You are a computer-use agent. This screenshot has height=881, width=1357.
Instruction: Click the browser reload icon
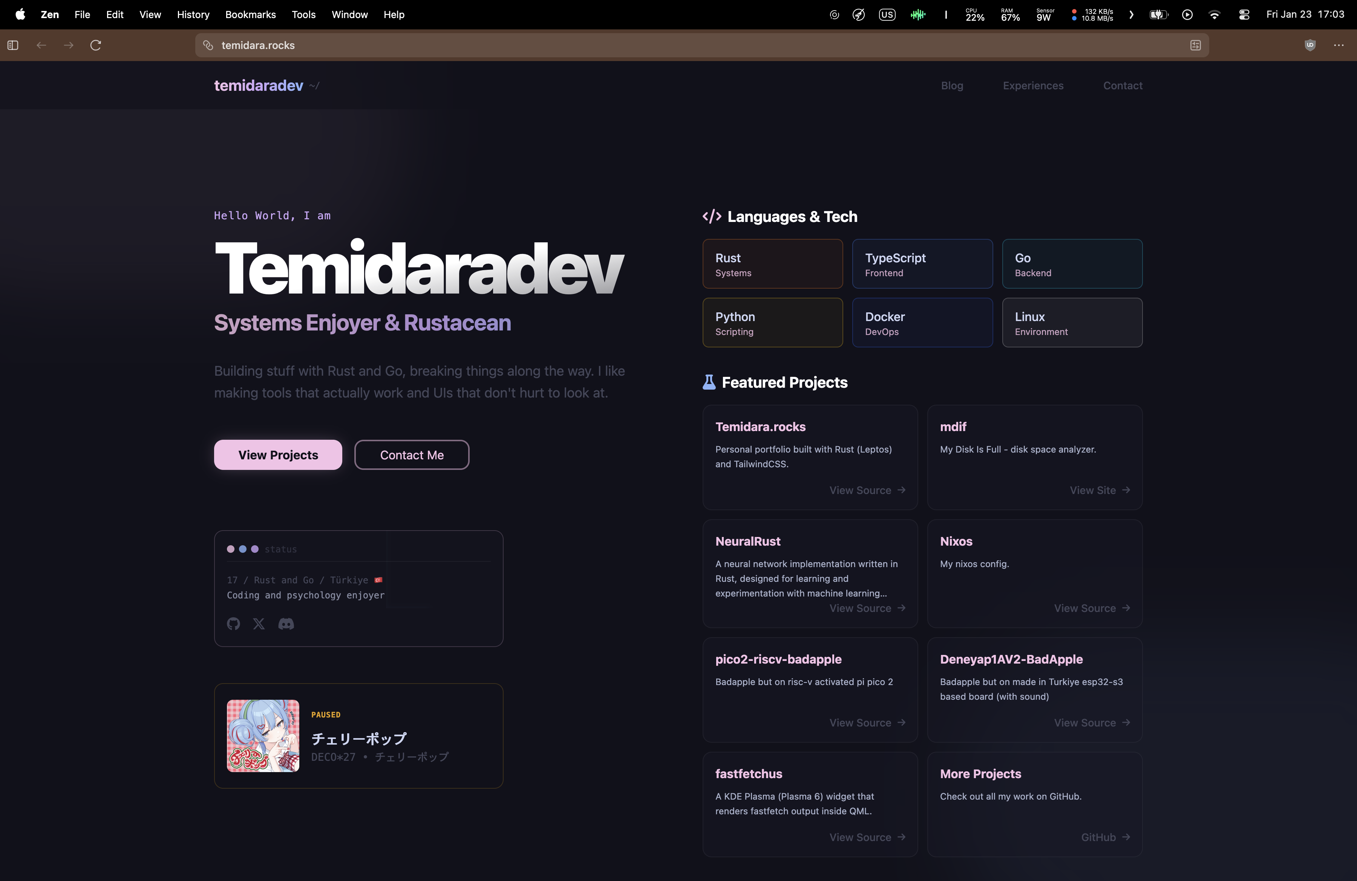(x=96, y=45)
